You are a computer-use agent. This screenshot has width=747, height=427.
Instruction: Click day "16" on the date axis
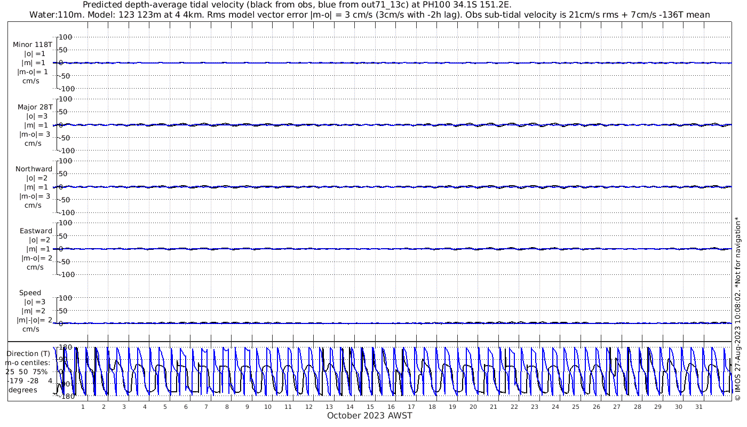391,407
